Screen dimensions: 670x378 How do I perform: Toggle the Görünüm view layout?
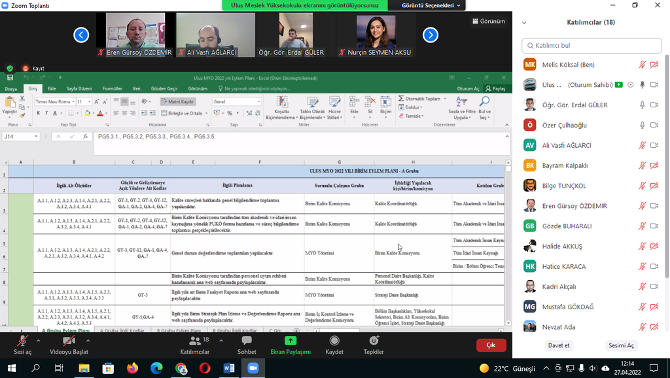pos(488,21)
